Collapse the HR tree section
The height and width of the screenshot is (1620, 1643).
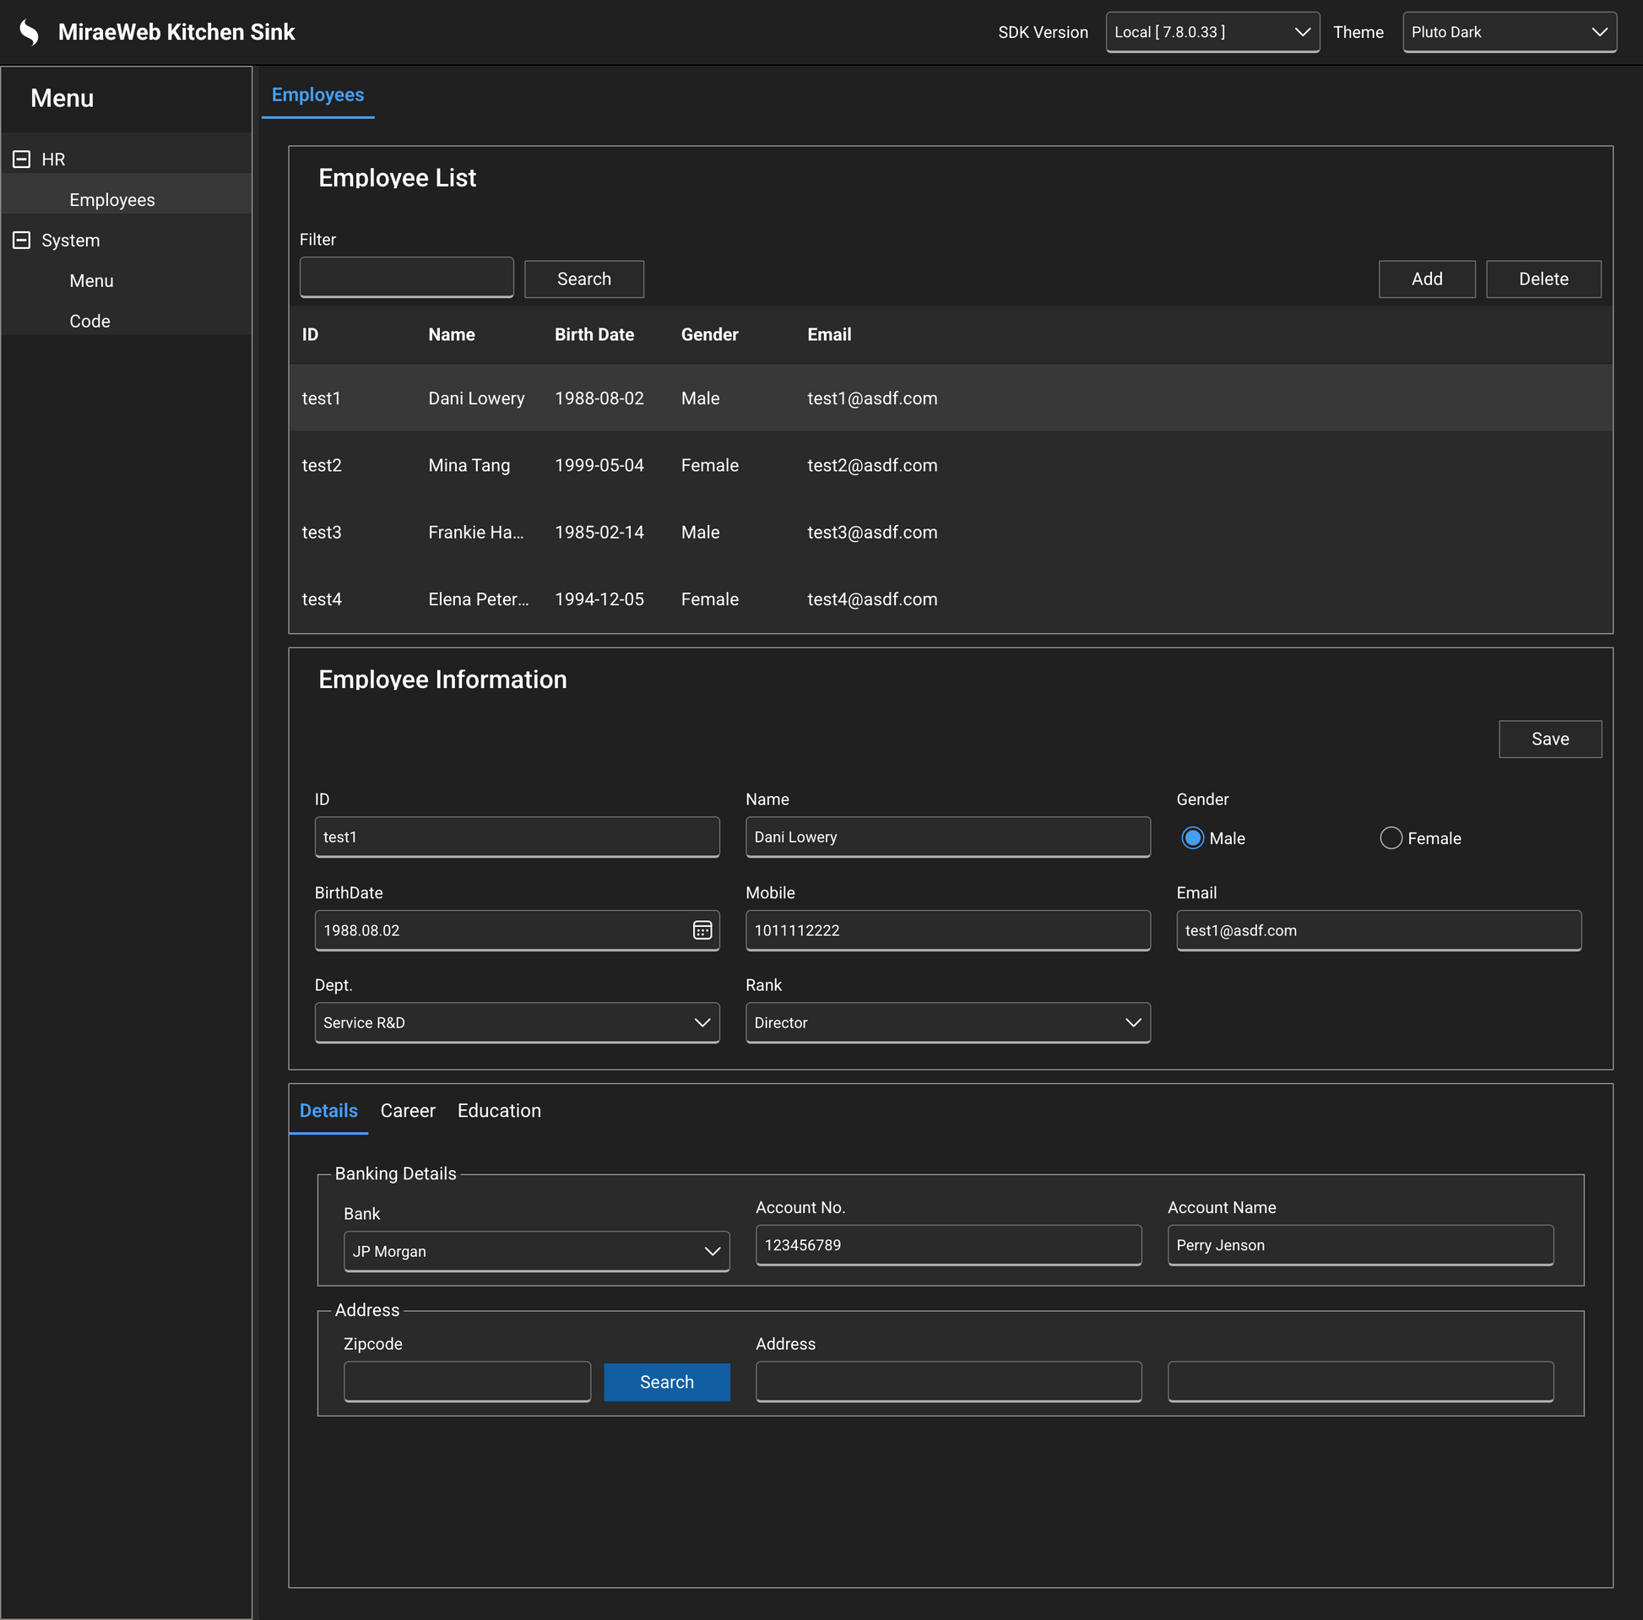tap(21, 159)
